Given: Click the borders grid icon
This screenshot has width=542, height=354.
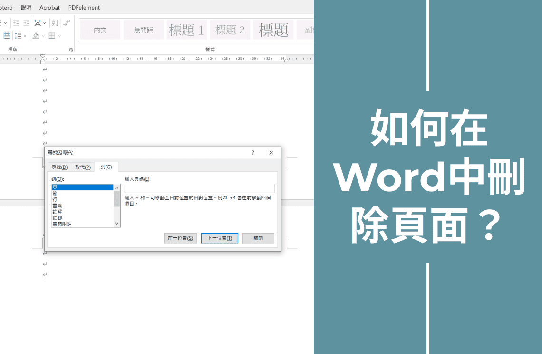Looking at the screenshot, I should point(52,36).
